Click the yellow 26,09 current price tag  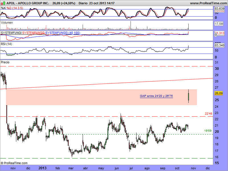(219, 93)
